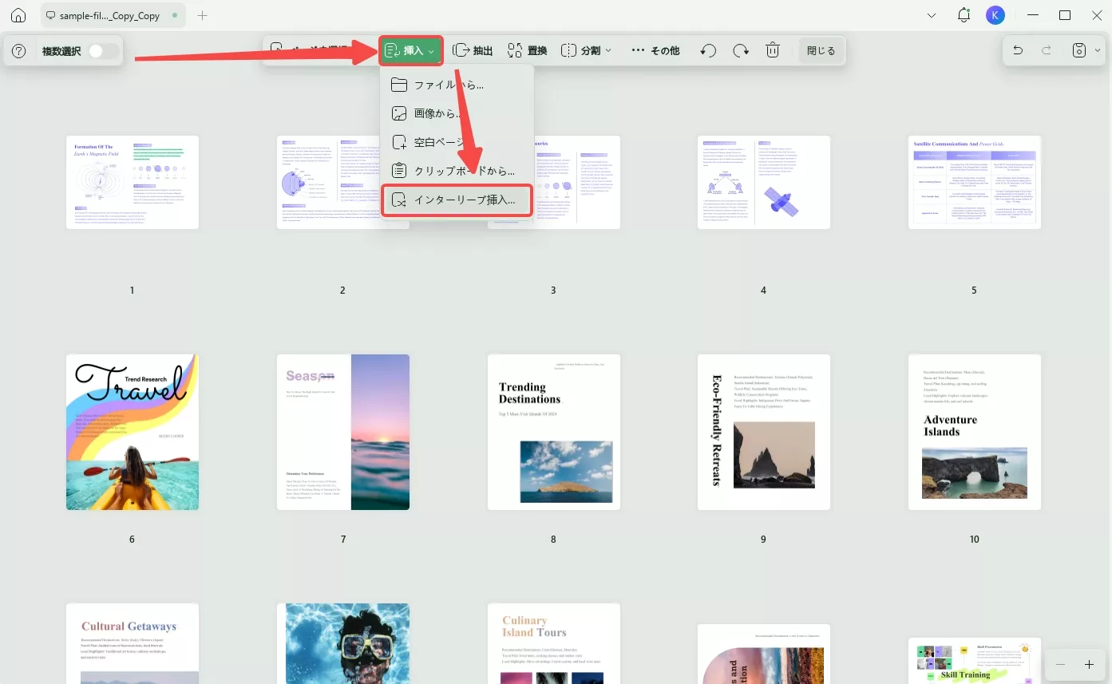
Task: Select ファイルから... menu entry
Action: pyautogui.click(x=457, y=85)
